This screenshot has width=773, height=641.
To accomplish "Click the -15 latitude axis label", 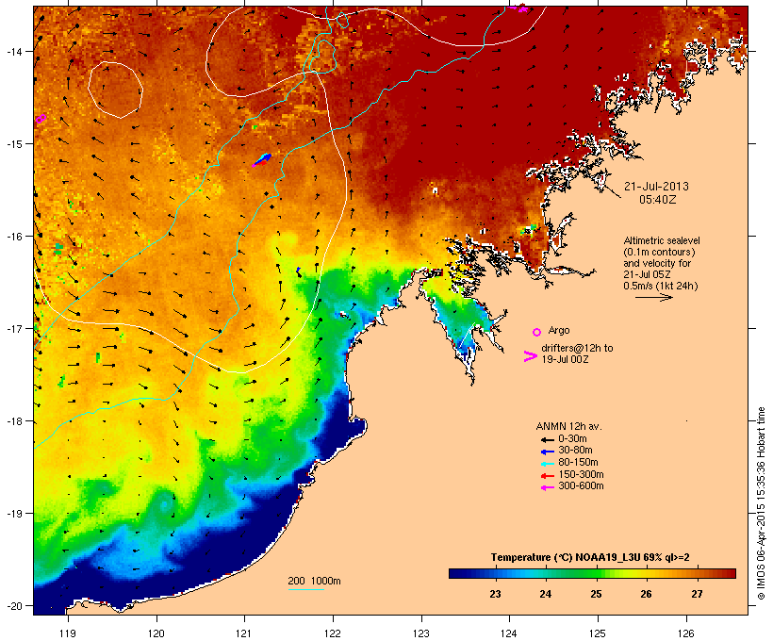I will [13, 144].
